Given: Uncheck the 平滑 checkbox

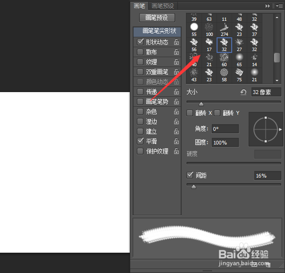Looking at the screenshot, I should [140, 141].
